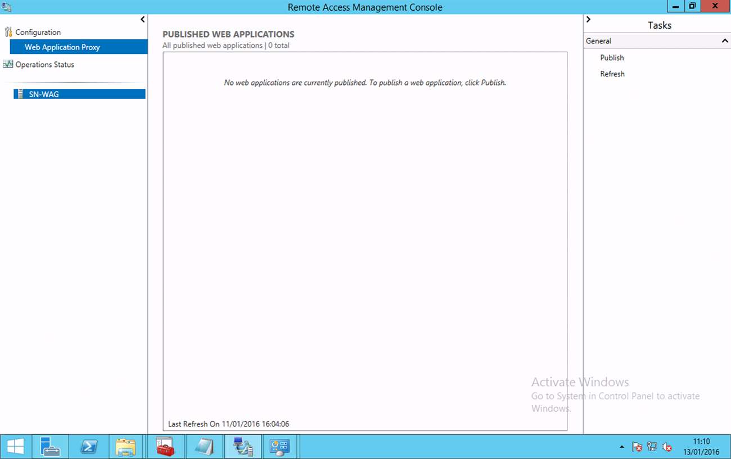The image size is (731, 459).
Task: Open the Configuration section wrench icon
Action: click(x=8, y=32)
